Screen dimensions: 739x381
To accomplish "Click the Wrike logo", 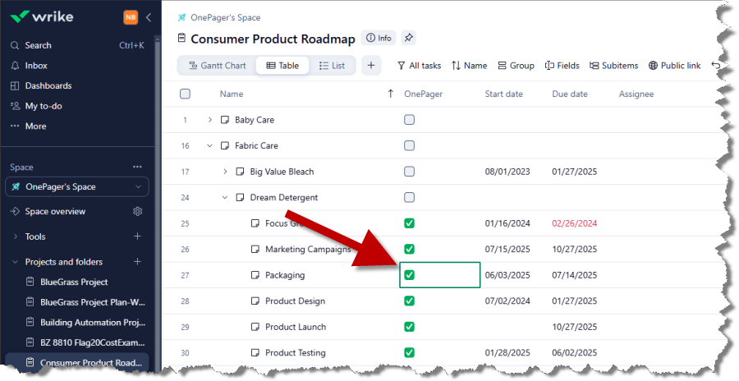I will tap(42, 17).
